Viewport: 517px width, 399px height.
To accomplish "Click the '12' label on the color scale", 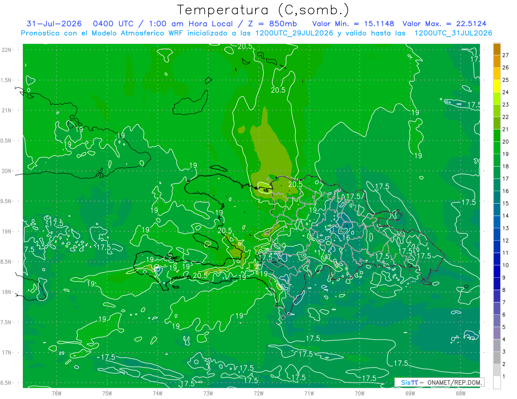I will pos(506,241).
